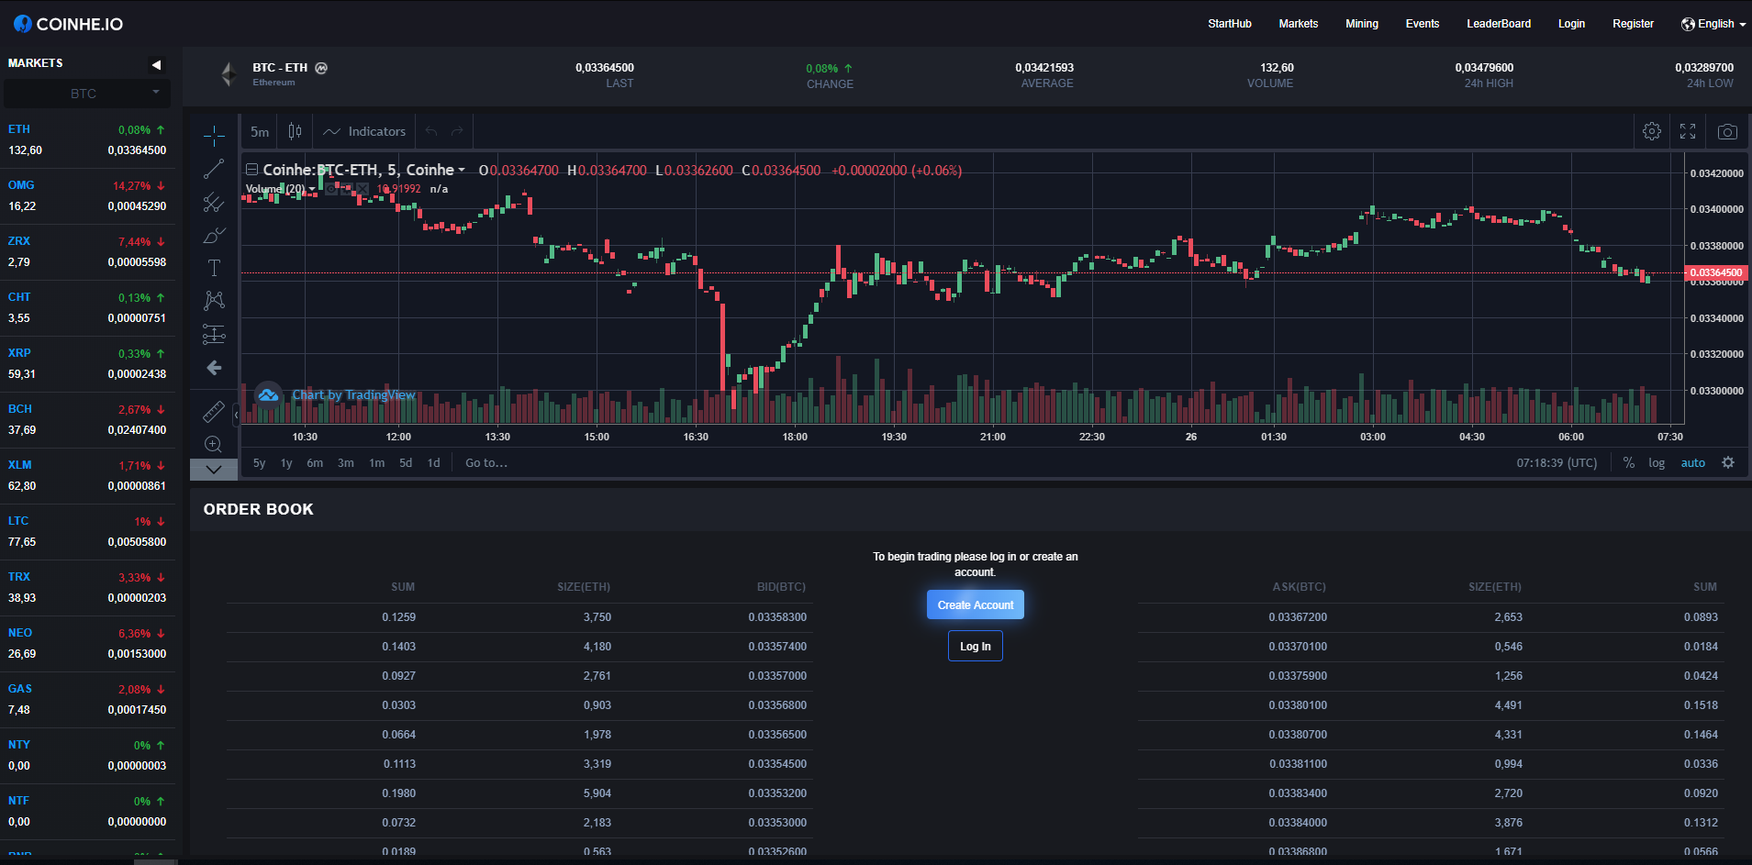Click the Create Account button
The width and height of the screenshot is (1752, 865).
tap(976, 604)
